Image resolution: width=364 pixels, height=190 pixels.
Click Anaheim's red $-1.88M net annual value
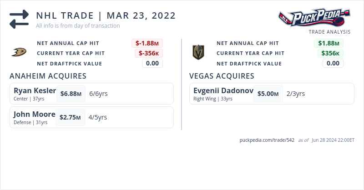pos(148,43)
